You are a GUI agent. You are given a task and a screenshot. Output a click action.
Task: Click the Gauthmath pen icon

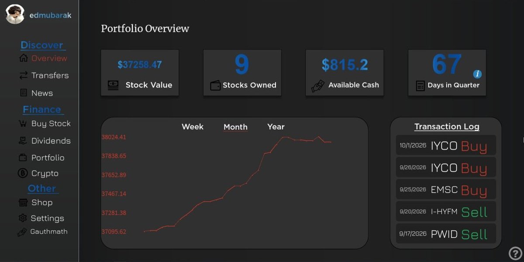coord(22,232)
